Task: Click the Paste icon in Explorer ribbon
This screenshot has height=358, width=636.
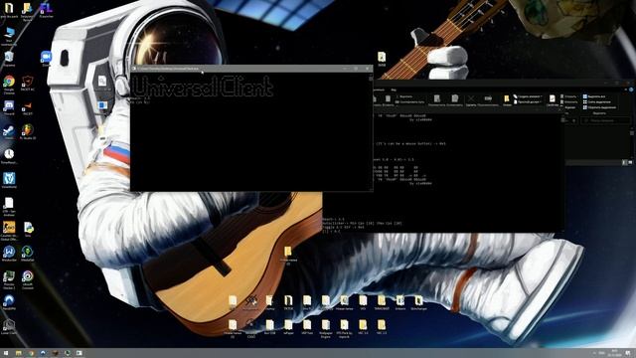Action: click(x=388, y=99)
